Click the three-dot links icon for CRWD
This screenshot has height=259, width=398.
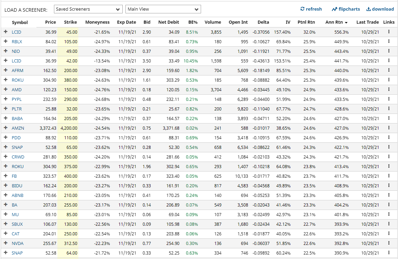[x=389, y=157]
